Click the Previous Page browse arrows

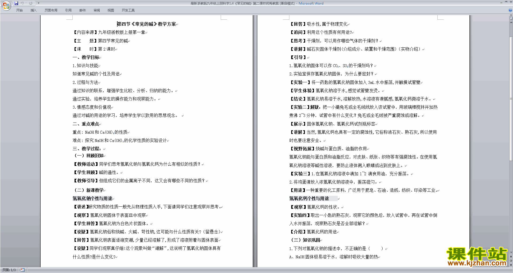[x=511, y=256]
